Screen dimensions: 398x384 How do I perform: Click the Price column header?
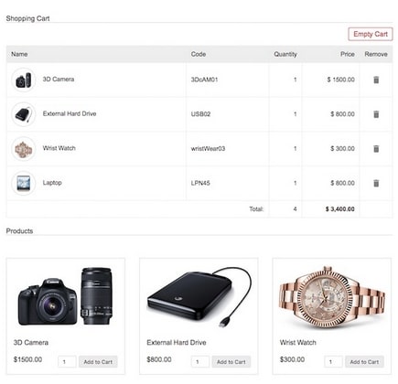click(348, 54)
